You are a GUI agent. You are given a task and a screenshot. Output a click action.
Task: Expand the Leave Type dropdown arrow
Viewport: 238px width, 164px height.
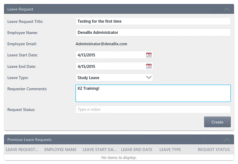tap(149, 78)
